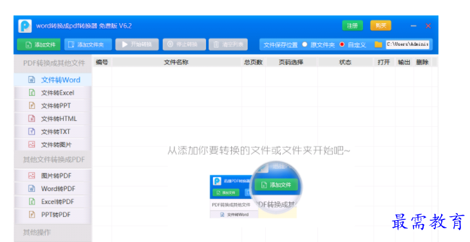This screenshot has height=242, width=470.
Task: Select 文件转TXT in sidebar
Action: tap(53, 131)
